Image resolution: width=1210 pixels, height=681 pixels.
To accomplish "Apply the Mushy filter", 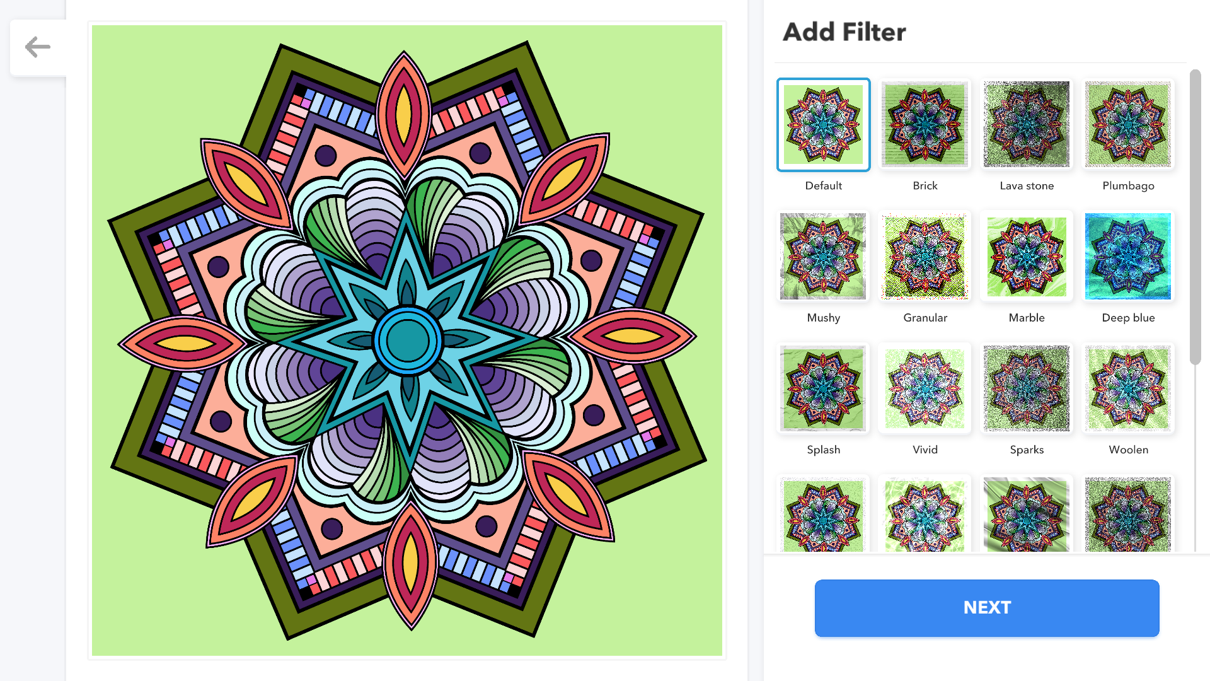I will [823, 257].
